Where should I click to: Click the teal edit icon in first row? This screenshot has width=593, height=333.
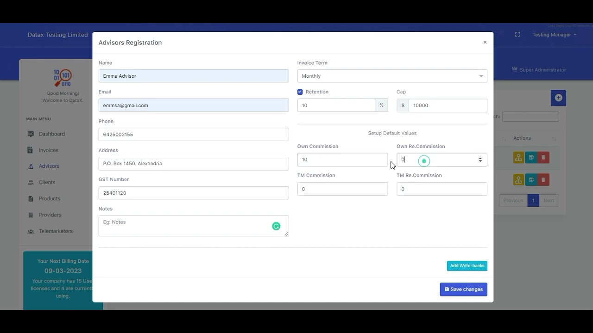[531, 158]
